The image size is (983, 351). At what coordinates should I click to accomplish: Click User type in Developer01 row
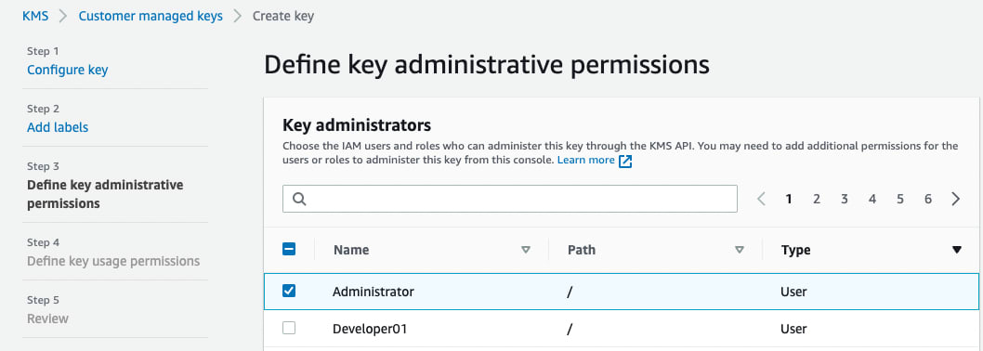[793, 329]
